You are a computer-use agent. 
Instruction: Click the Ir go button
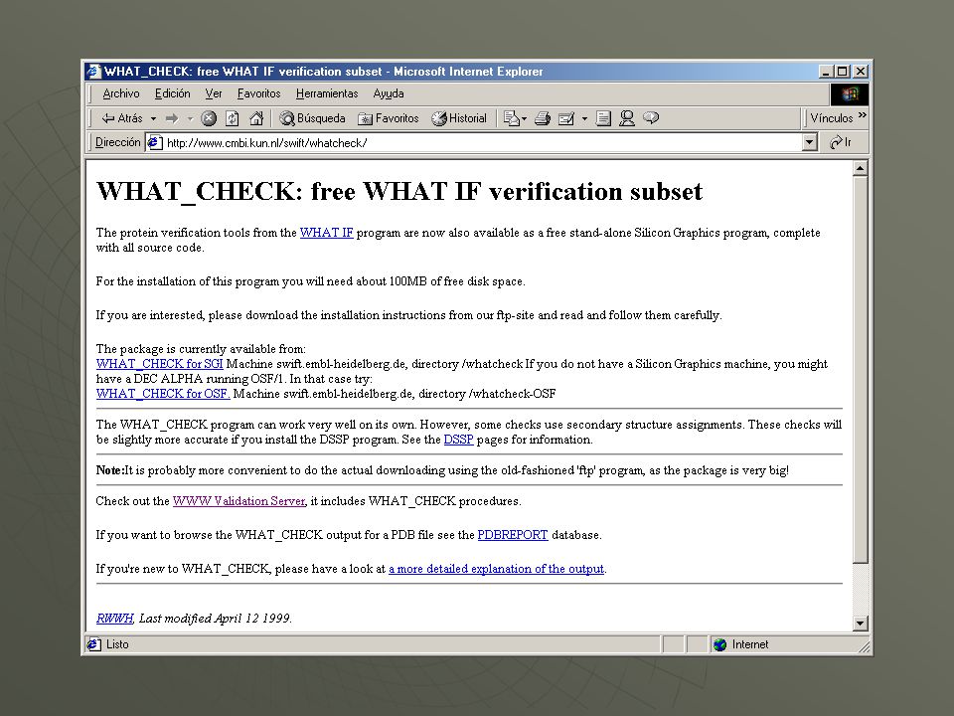click(x=842, y=142)
